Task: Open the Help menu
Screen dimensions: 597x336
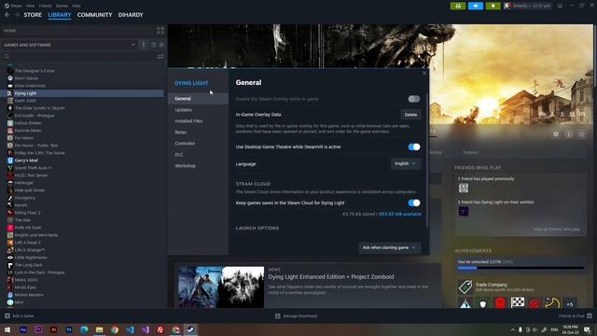Action: click(x=76, y=6)
